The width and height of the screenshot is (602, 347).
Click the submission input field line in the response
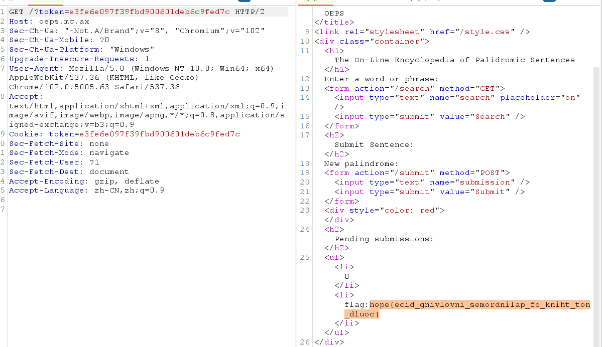coord(429,182)
